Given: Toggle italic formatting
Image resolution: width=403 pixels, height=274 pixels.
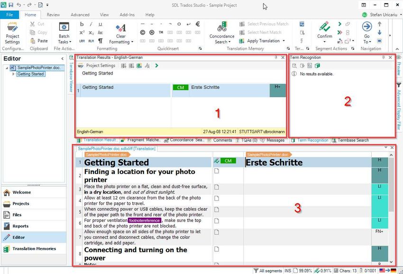Looking at the screenshot, I should tap(91, 24).
